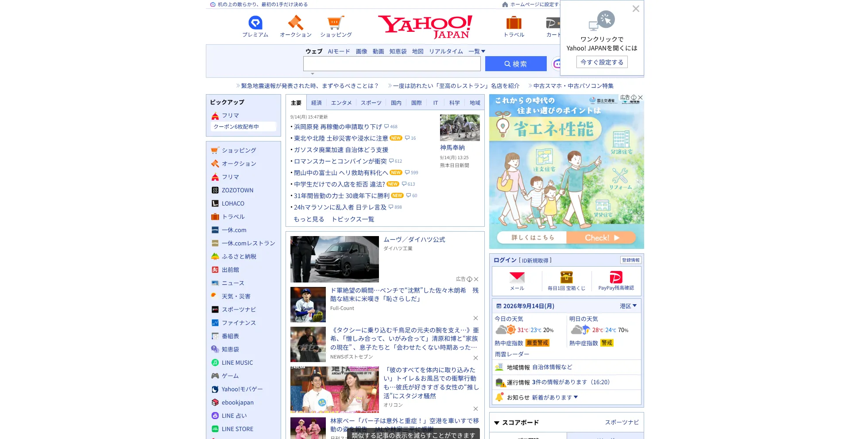
Task: Switch search to リアルタイム
Action: (446, 51)
